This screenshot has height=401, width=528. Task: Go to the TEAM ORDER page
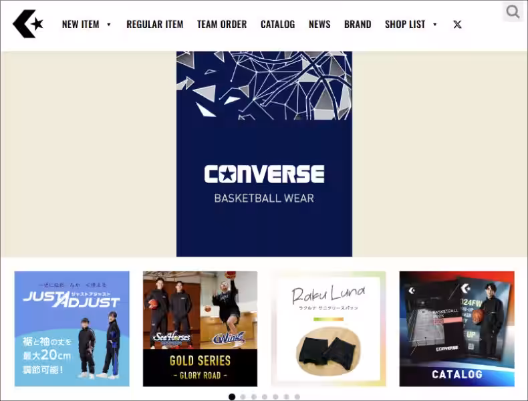point(222,24)
